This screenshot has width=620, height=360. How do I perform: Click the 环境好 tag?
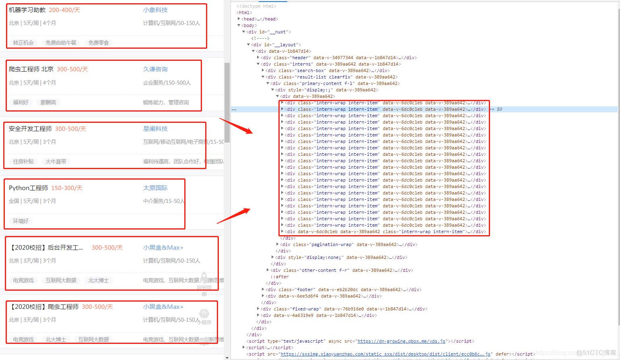[x=21, y=221]
